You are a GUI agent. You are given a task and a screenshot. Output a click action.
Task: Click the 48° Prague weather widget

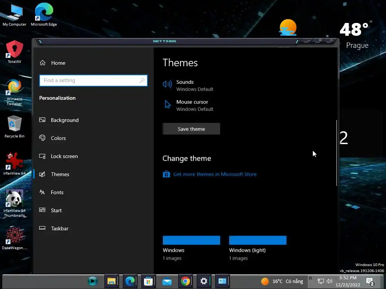click(354, 36)
